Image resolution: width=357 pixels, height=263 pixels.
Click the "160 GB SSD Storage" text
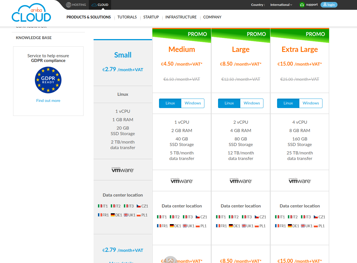click(x=300, y=142)
